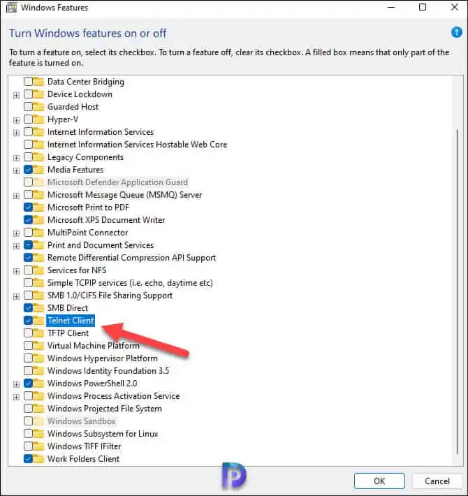Screen dimensions: 468x496
Task: Check the Guarded Host feature box
Action: [x=28, y=107]
